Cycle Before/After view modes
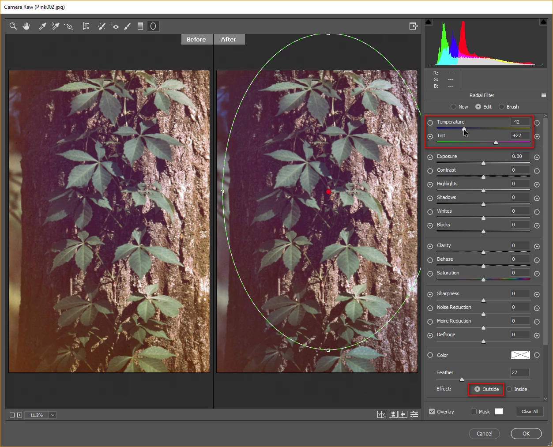The height and width of the screenshot is (447, 553). click(x=382, y=414)
